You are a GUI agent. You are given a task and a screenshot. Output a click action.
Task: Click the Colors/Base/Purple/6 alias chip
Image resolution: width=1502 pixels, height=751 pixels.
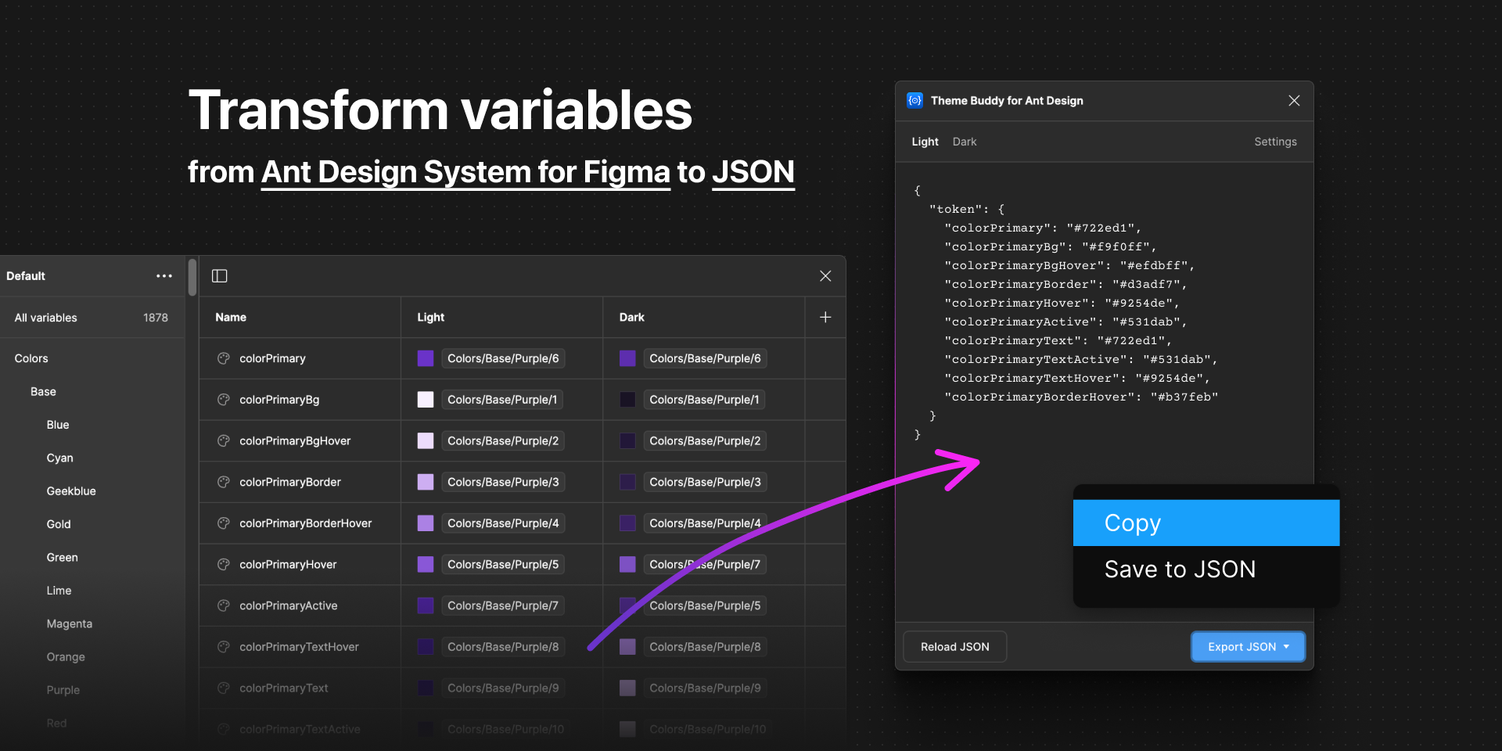503,358
